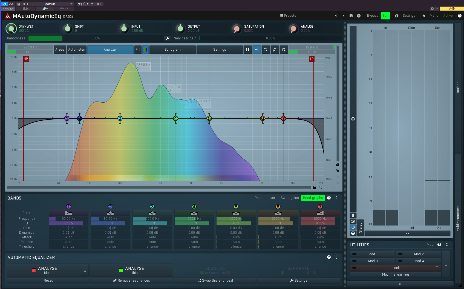Click the wrench icon beside Nonlinear gain
Screen dimensions: 464x289
[x=168, y=38]
